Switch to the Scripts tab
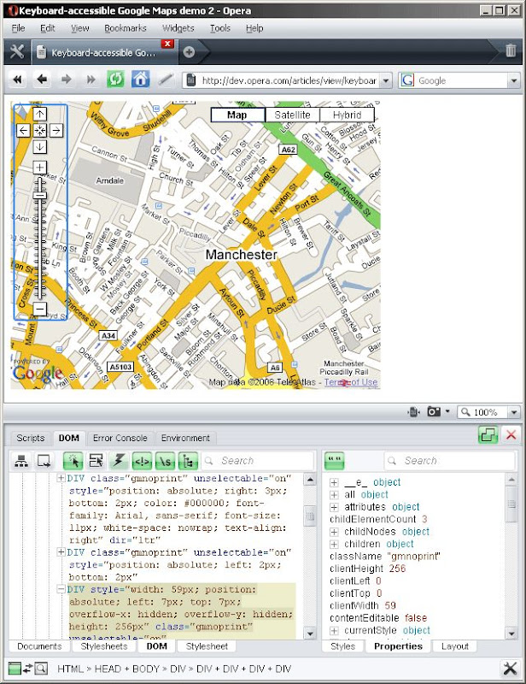 coord(31,438)
